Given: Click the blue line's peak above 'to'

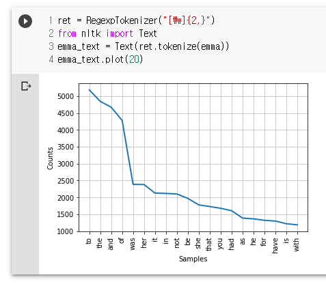Looking at the screenshot, I should (90, 90).
